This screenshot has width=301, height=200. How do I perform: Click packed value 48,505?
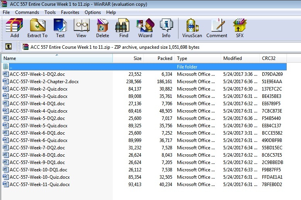166,111
